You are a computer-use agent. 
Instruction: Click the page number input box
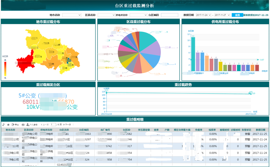[53, 125]
